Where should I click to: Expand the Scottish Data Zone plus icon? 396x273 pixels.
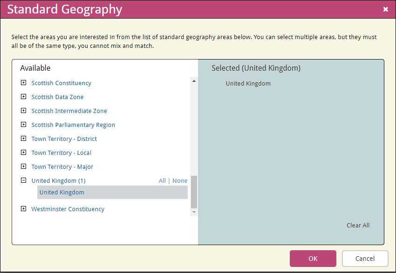click(x=23, y=97)
